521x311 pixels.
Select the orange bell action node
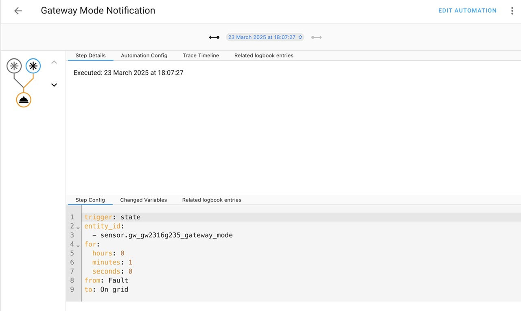coord(24,100)
